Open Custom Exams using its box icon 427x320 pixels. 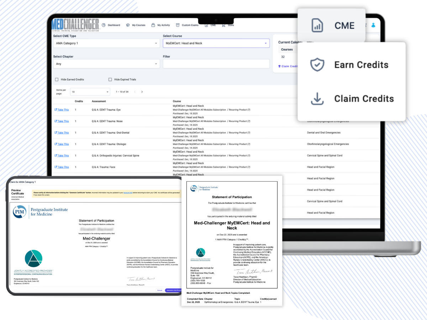177,25
